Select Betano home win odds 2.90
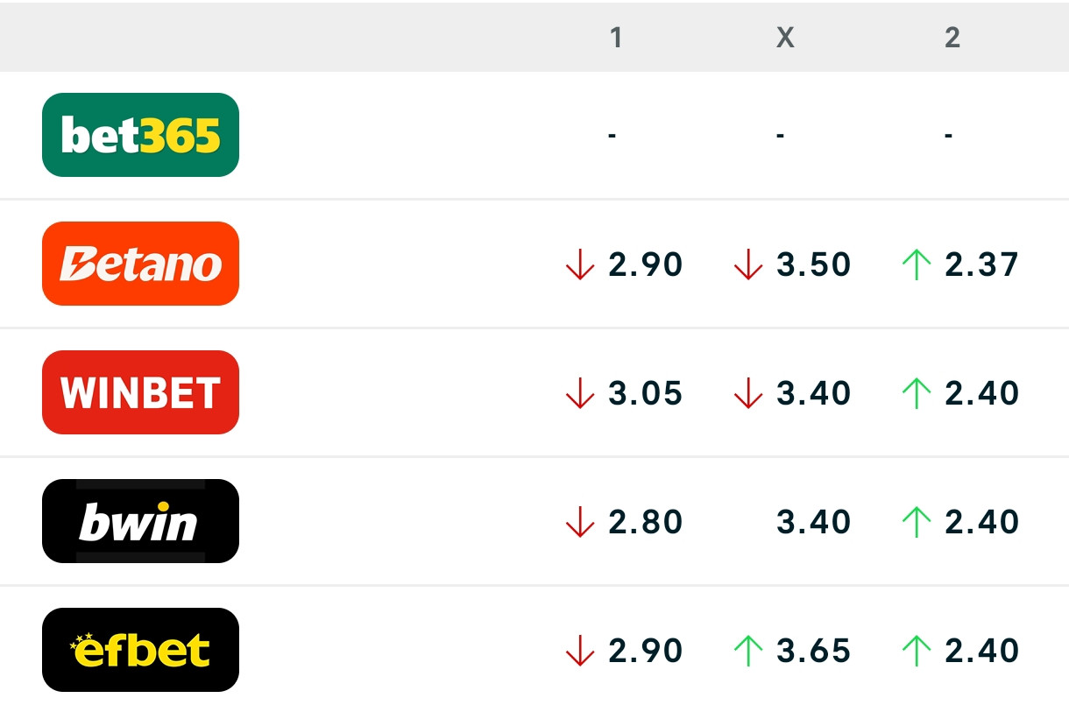Viewport: 1069px width, 712px height. click(x=645, y=264)
